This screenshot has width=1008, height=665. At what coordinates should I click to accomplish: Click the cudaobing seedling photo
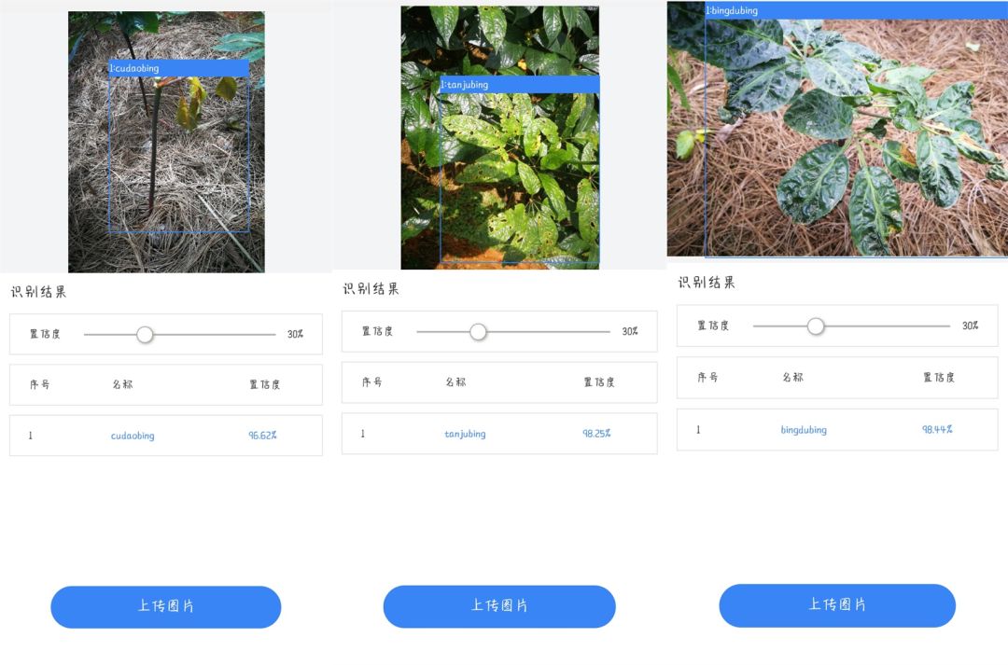166,142
